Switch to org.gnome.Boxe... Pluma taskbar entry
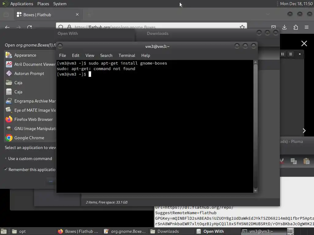Screen dimensions: 314x235 (x=125, y=231)
